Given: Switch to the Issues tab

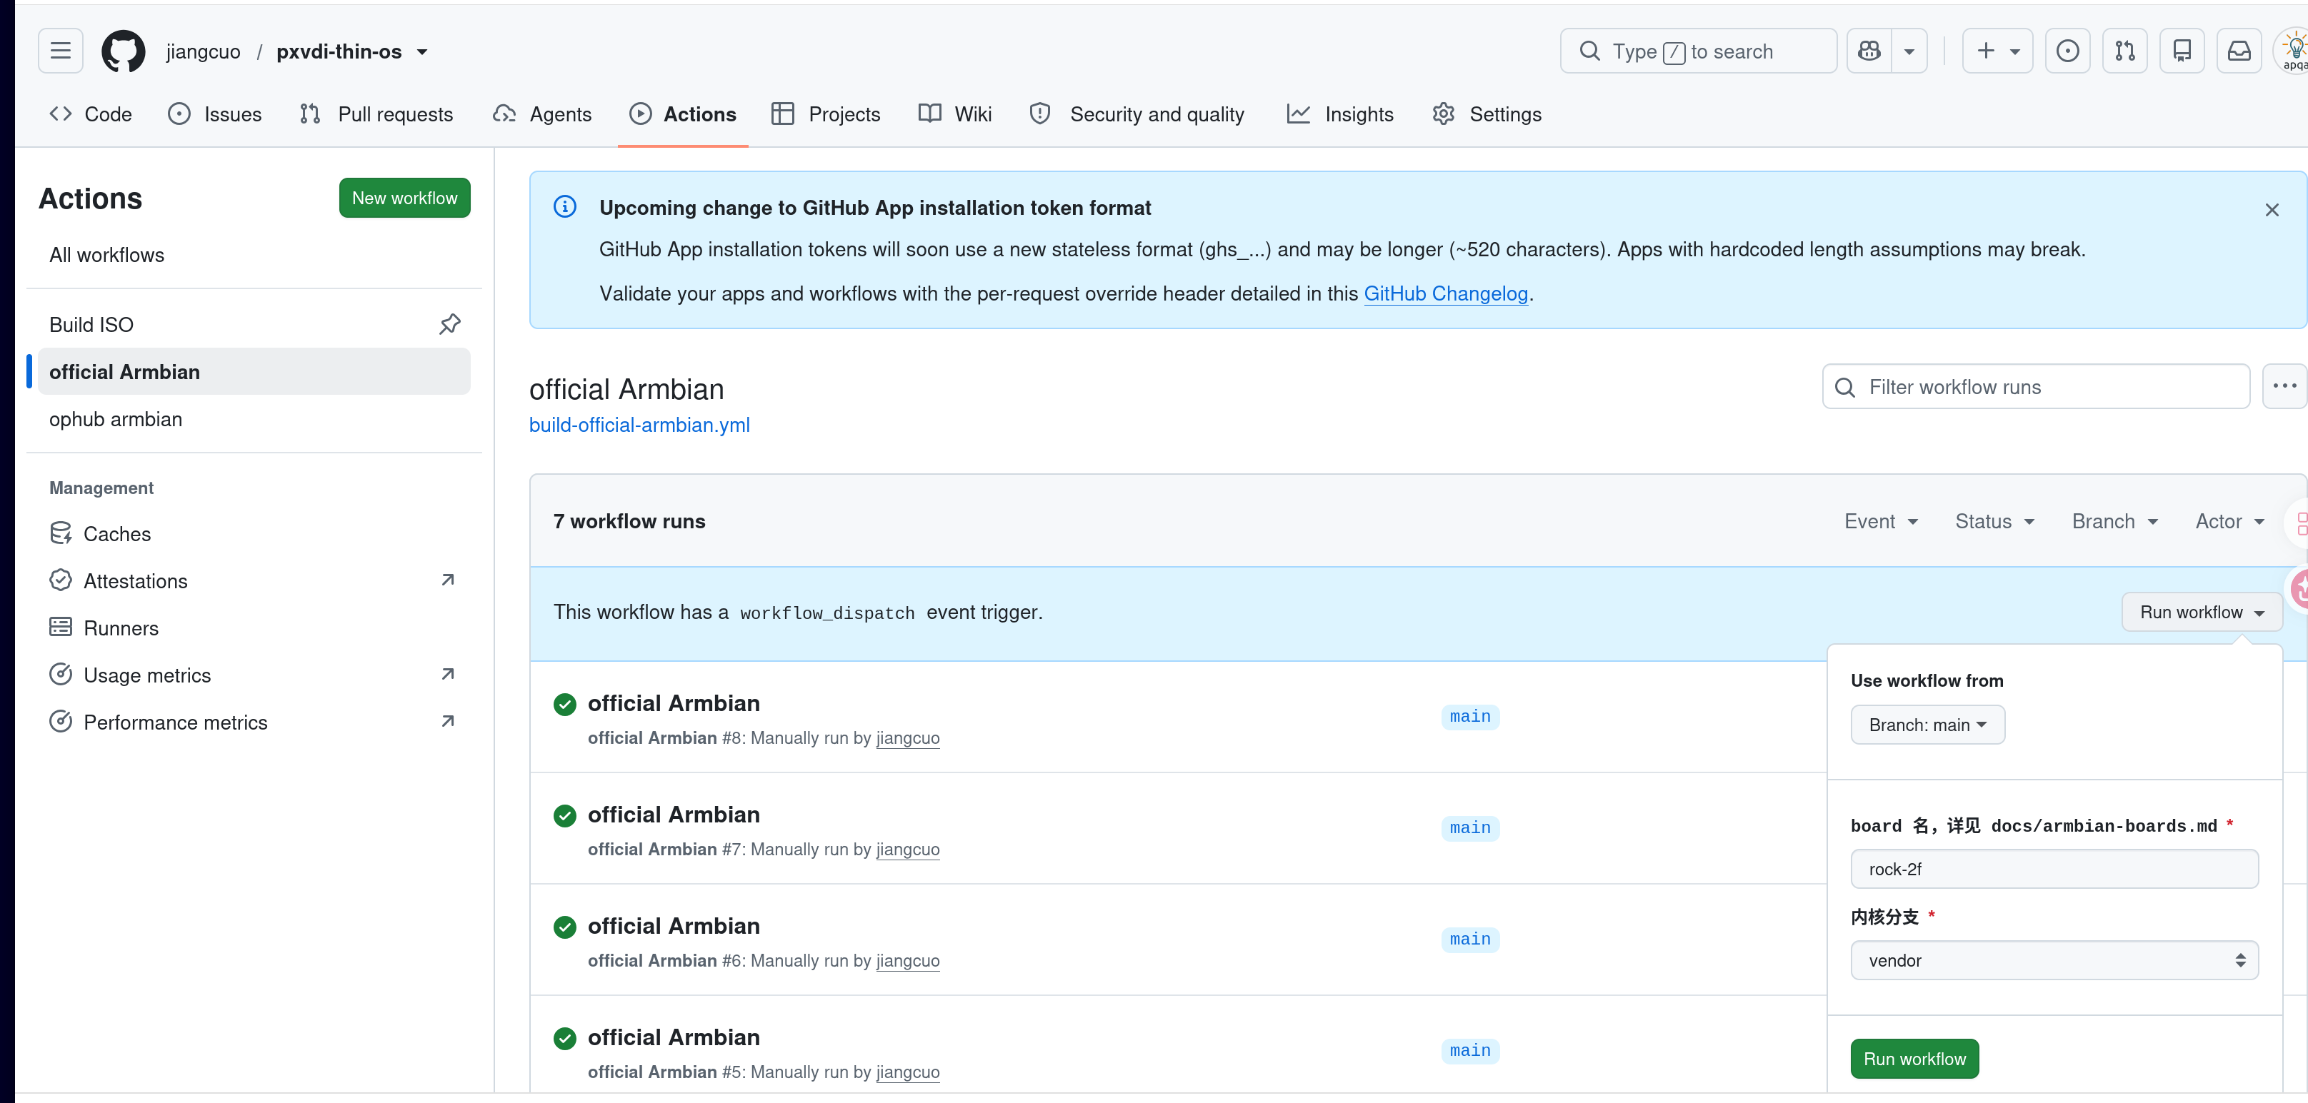Looking at the screenshot, I should (215, 114).
